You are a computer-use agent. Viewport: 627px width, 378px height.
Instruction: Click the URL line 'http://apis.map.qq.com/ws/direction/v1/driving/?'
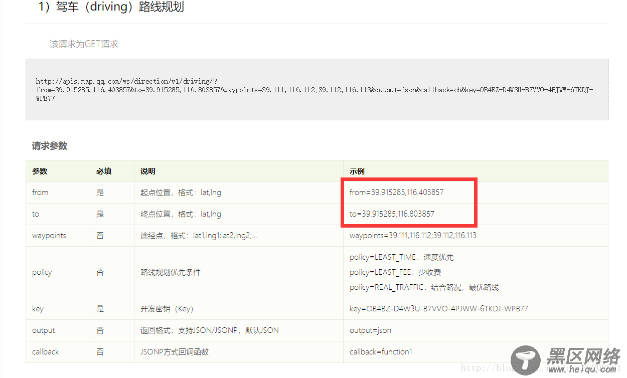(126, 81)
